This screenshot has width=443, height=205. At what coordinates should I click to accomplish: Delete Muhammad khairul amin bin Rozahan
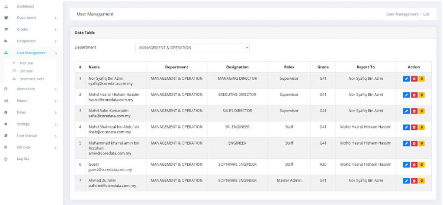(x=414, y=143)
